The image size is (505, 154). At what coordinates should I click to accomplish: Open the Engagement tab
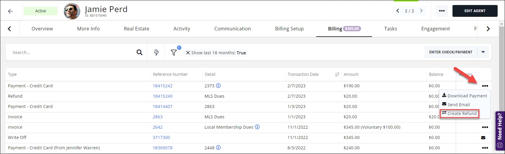[435, 29]
